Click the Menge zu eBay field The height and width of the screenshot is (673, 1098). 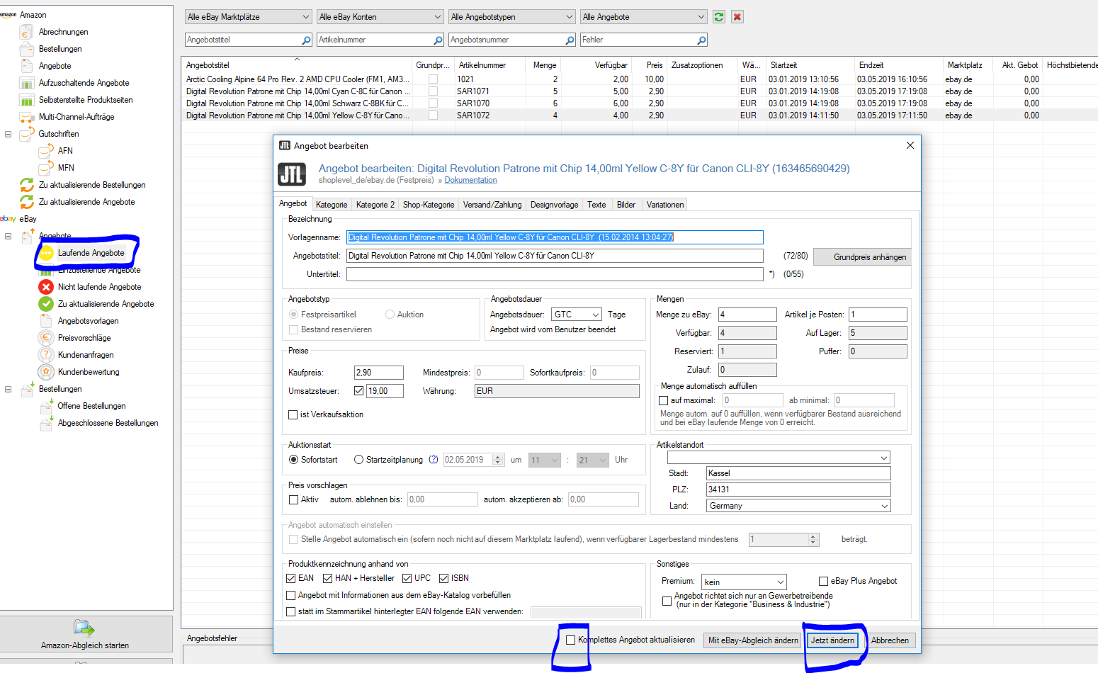click(x=748, y=315)
